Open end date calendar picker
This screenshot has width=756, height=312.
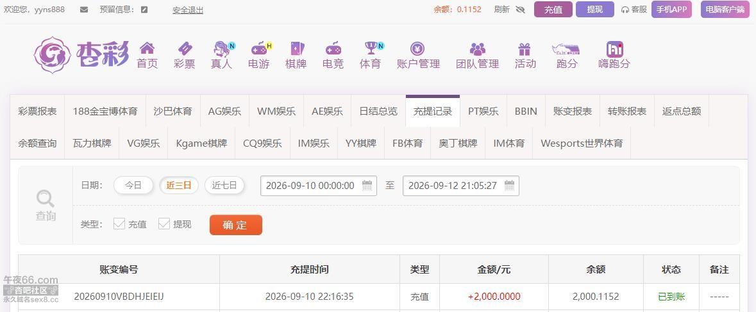[509, 185]
